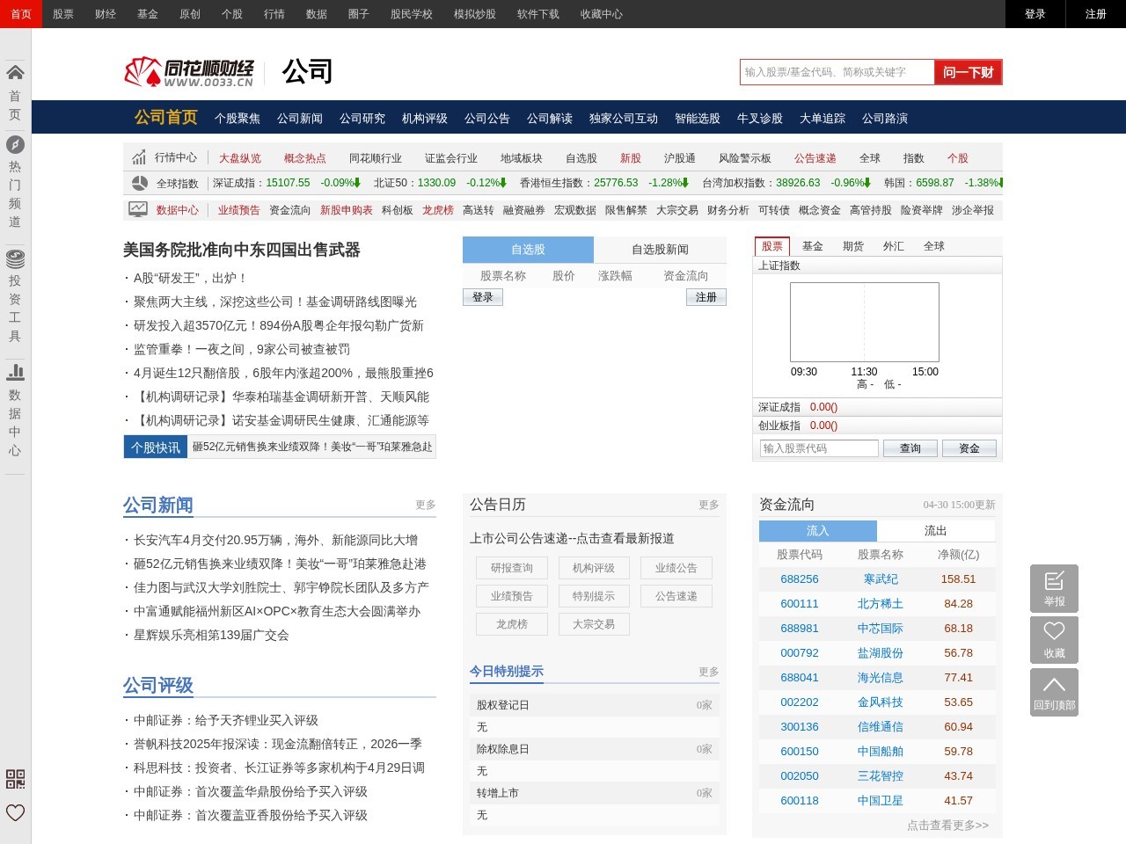Click 更多 next to 公司新闻
1126x844 pixels.
pyautogui.click(x=426, y=505)
